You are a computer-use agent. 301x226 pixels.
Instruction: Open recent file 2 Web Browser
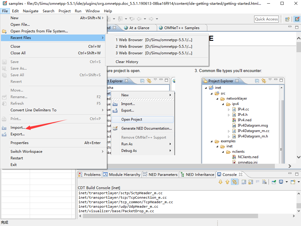pos(157,47)
